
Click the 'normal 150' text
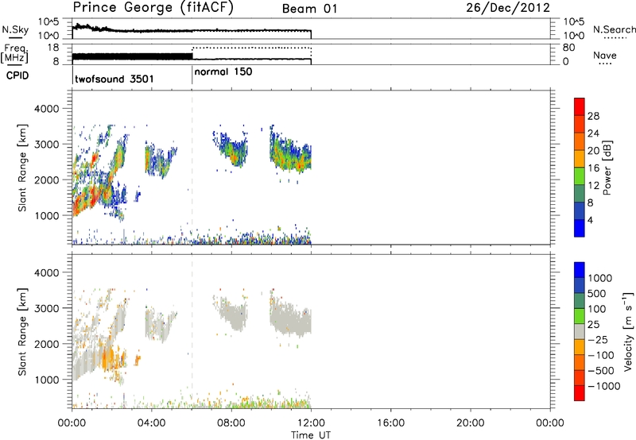pos(223,72)
